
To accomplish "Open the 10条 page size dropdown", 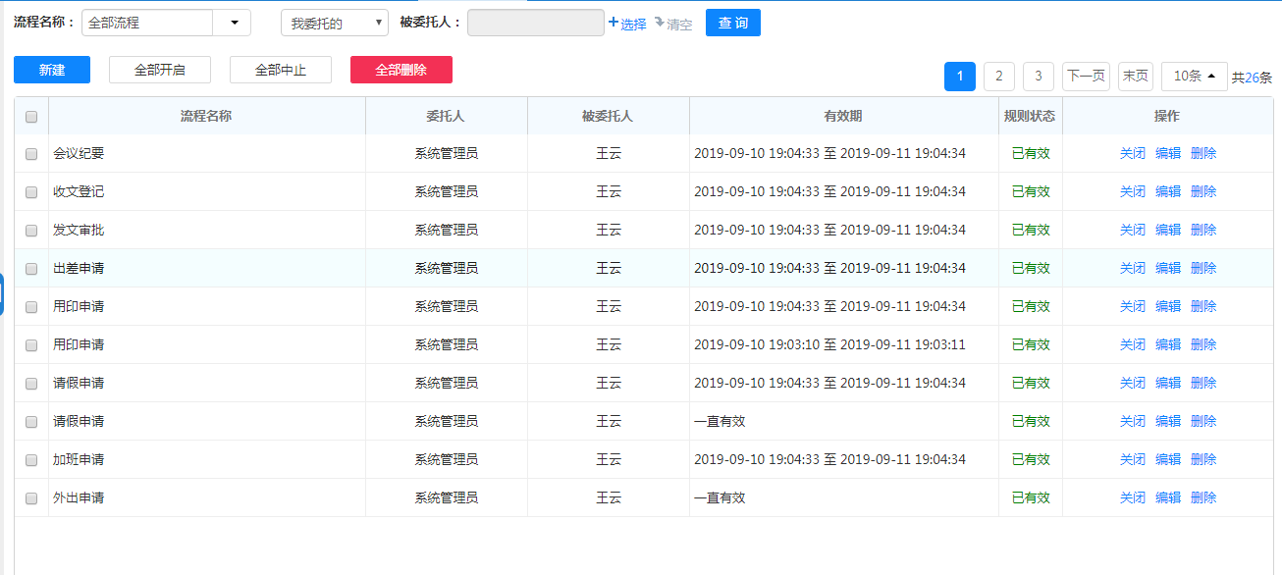I will click(x=1194, y=77).
